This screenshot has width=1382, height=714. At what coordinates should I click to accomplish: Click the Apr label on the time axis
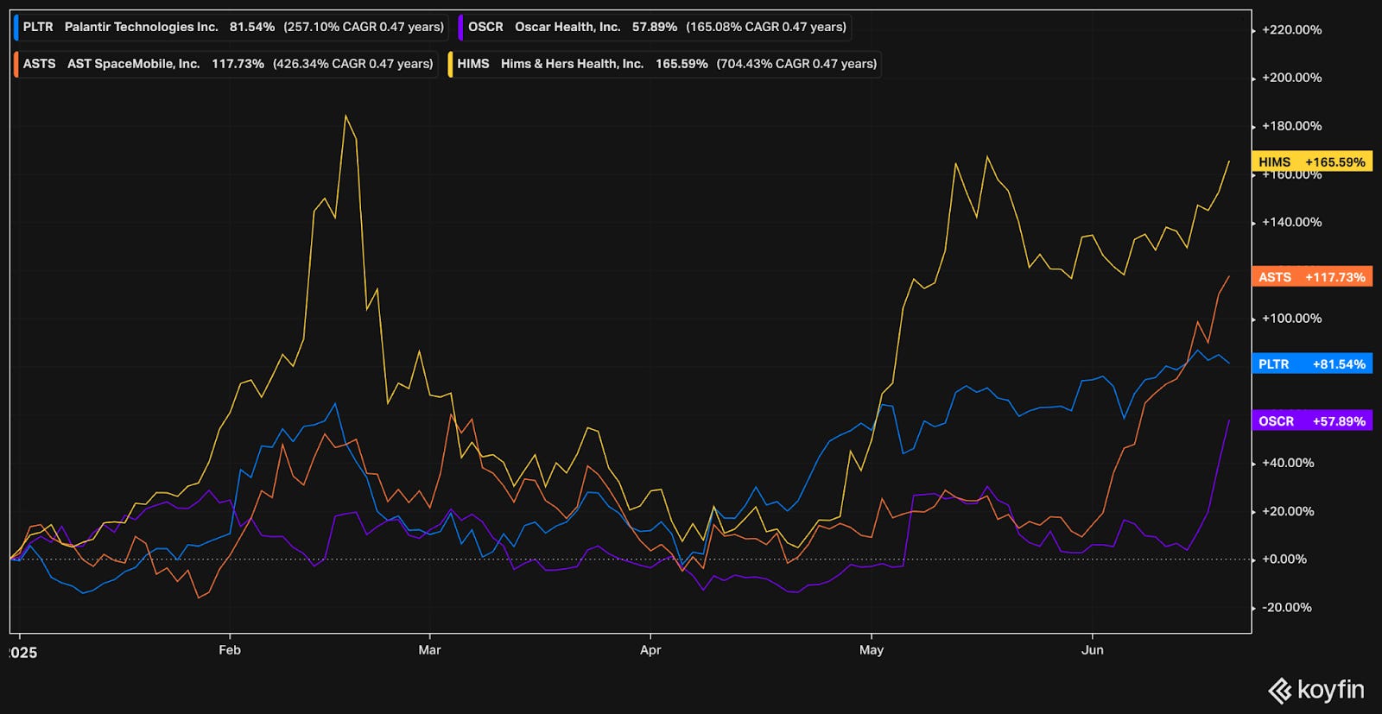click(650, 650)
